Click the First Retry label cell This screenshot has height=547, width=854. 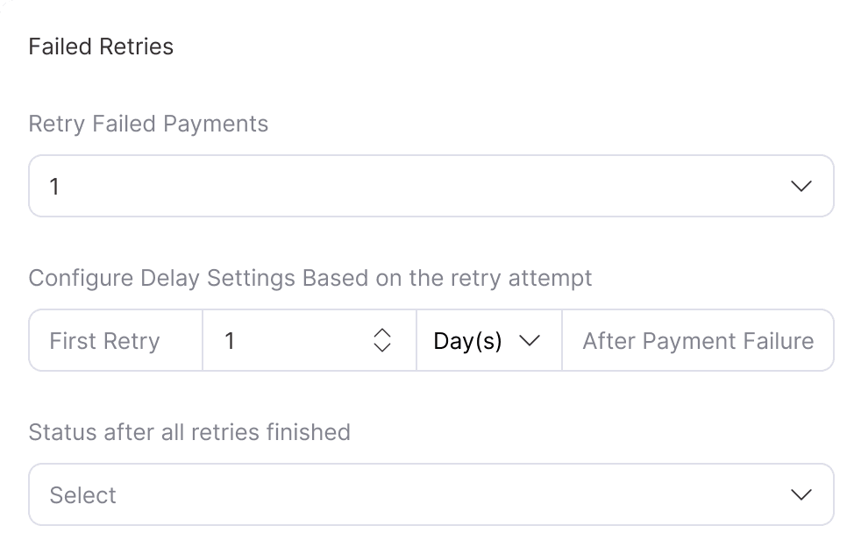tap(105, 340)
